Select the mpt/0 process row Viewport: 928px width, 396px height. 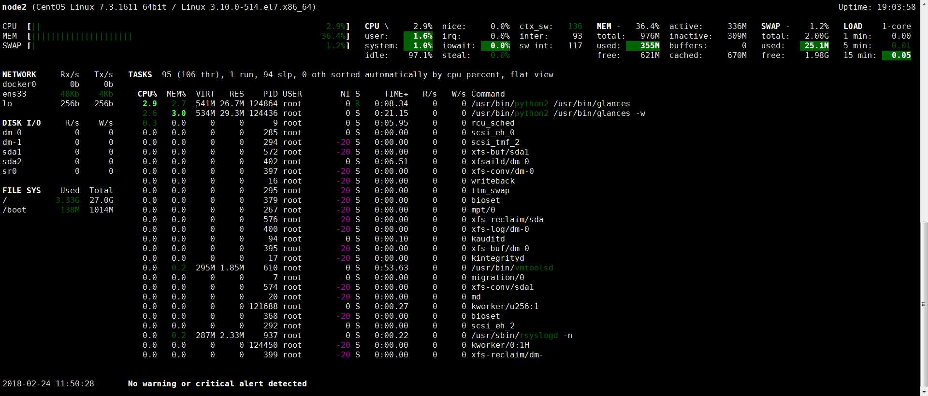(319, 210)
